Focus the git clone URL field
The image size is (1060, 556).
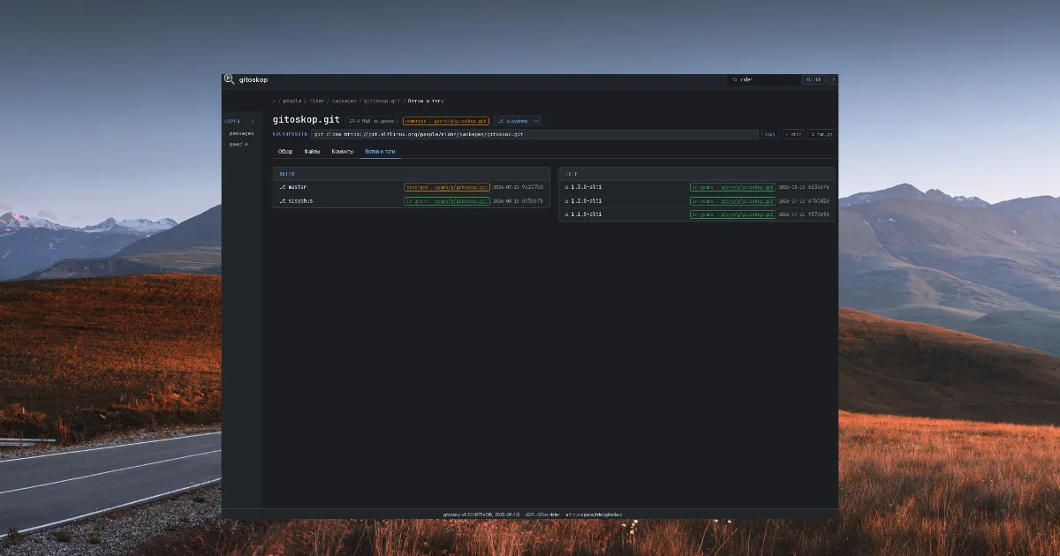(x=534, y=134)
